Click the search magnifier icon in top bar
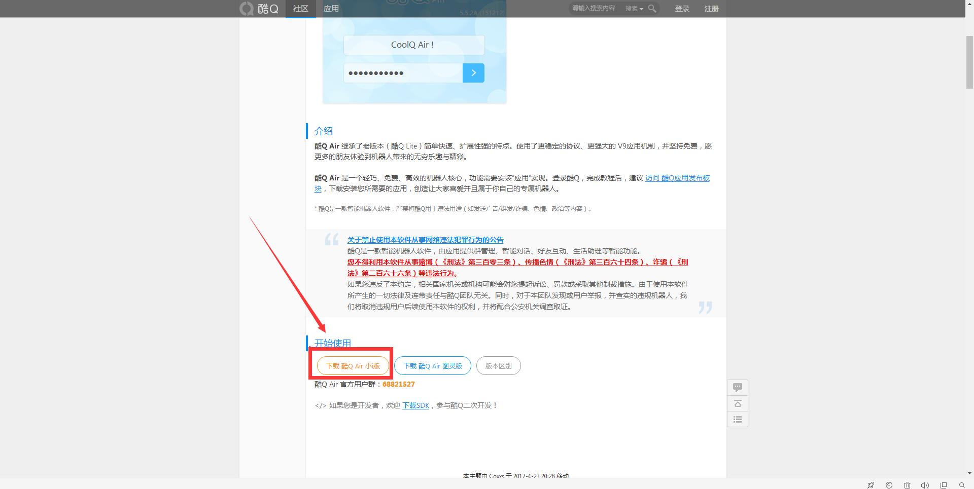The height and width of the screenshot is (489, 974). click(652, 9)
